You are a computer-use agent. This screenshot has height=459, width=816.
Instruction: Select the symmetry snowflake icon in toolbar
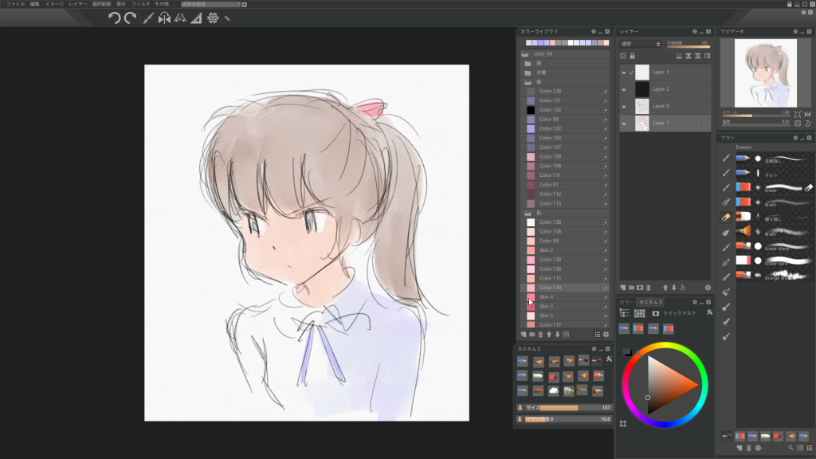213,18
